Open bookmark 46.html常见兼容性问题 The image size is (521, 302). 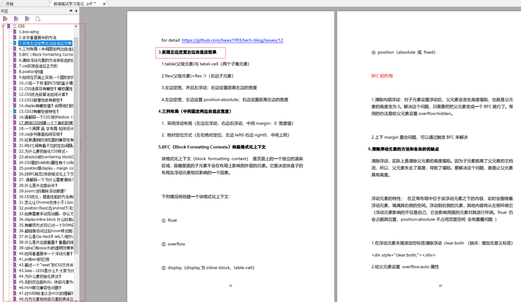[x=39, y=288]
